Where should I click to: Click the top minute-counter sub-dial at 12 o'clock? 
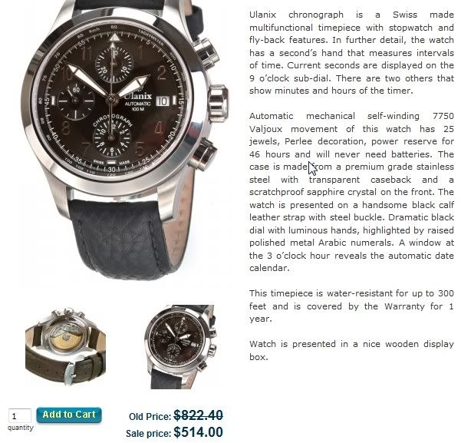[114, 63]
